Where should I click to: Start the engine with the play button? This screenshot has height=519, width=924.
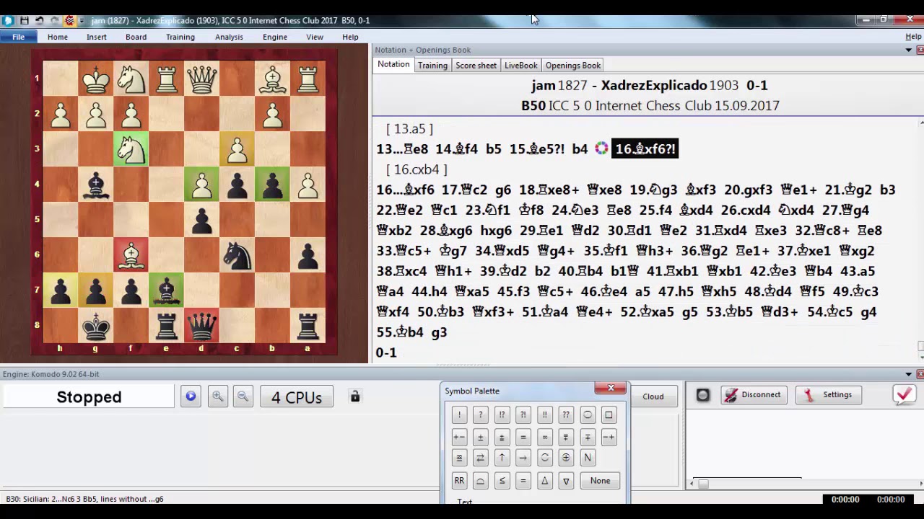coord(191,396)
